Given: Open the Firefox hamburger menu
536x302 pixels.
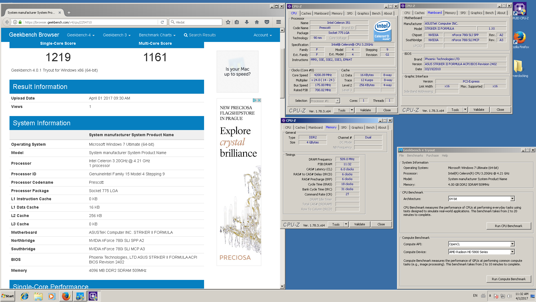Looking at the screenshot, I should (279, 22).
